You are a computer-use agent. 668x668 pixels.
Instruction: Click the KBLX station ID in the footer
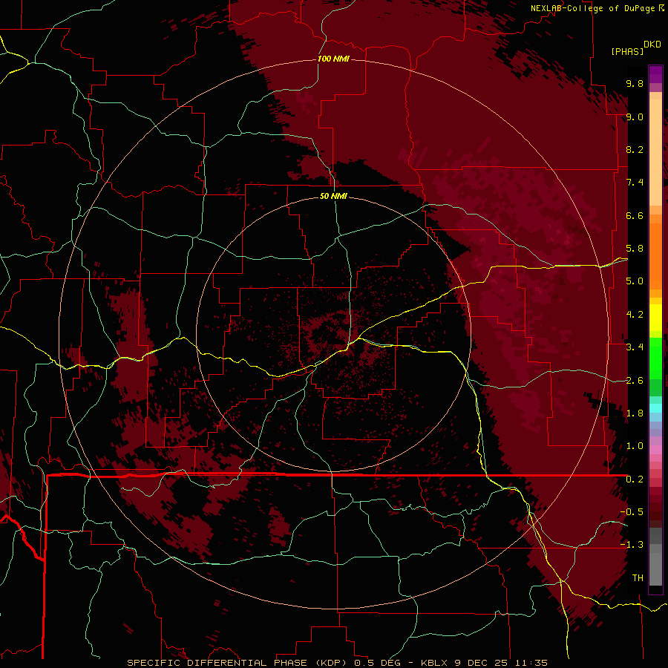[x=434, y=663]
